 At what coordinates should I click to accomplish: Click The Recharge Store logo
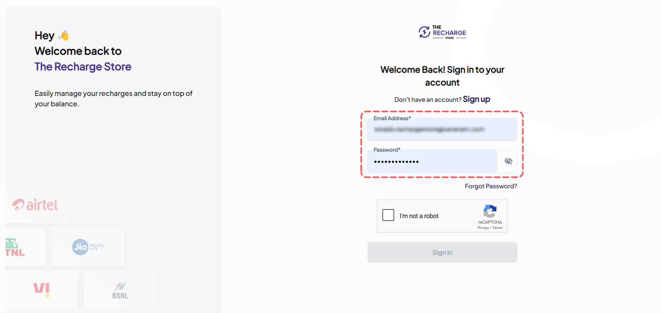[442, 32]
